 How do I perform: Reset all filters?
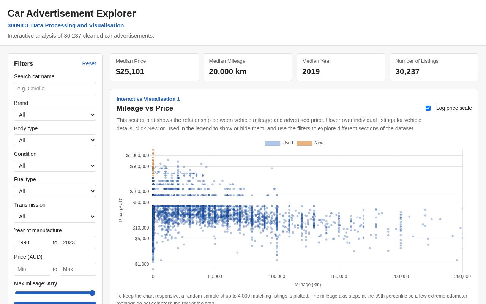89,63
